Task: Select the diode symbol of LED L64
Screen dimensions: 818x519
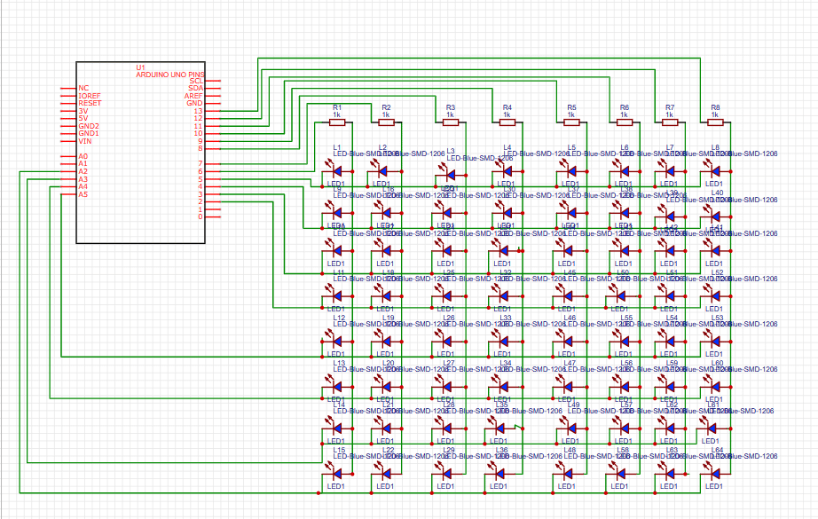Action: click(x=714, y=473)
